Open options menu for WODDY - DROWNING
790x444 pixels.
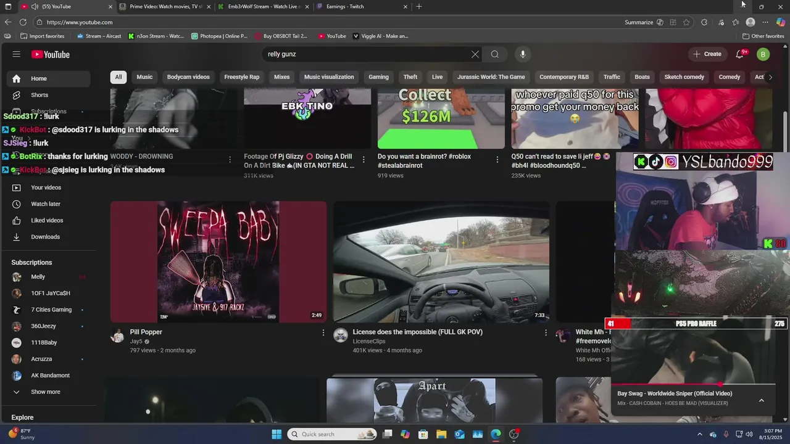pyautogui.click(x=230, y=160)
